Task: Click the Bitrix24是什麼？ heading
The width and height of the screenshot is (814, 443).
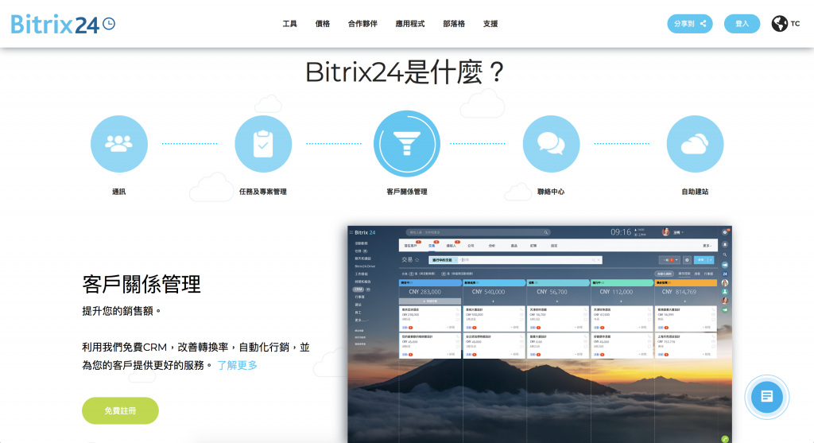Action: point(405,72)
